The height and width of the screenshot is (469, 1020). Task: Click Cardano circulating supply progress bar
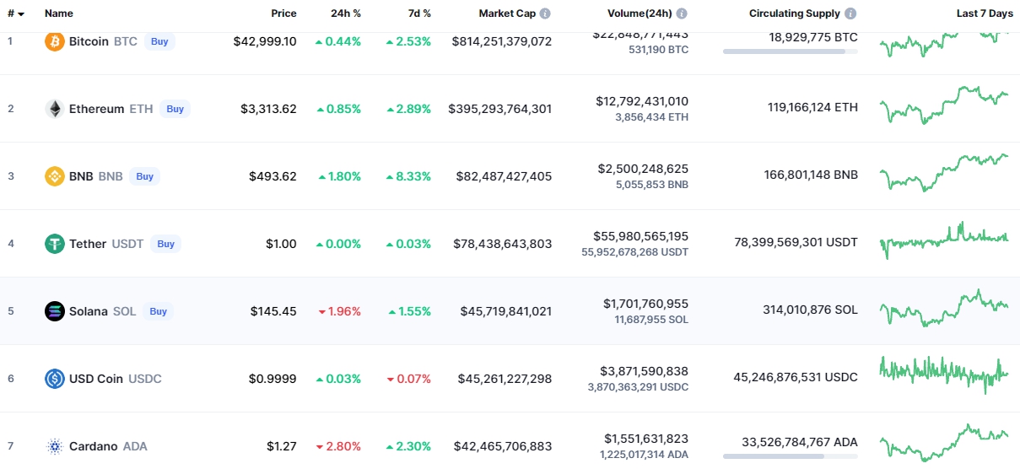(791, 456)
